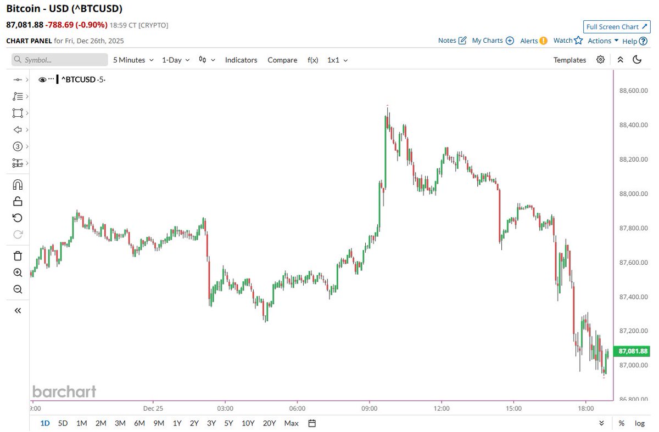The image size is (659, 432).
Task: Select the 9M time range
Action: point(159,423)
